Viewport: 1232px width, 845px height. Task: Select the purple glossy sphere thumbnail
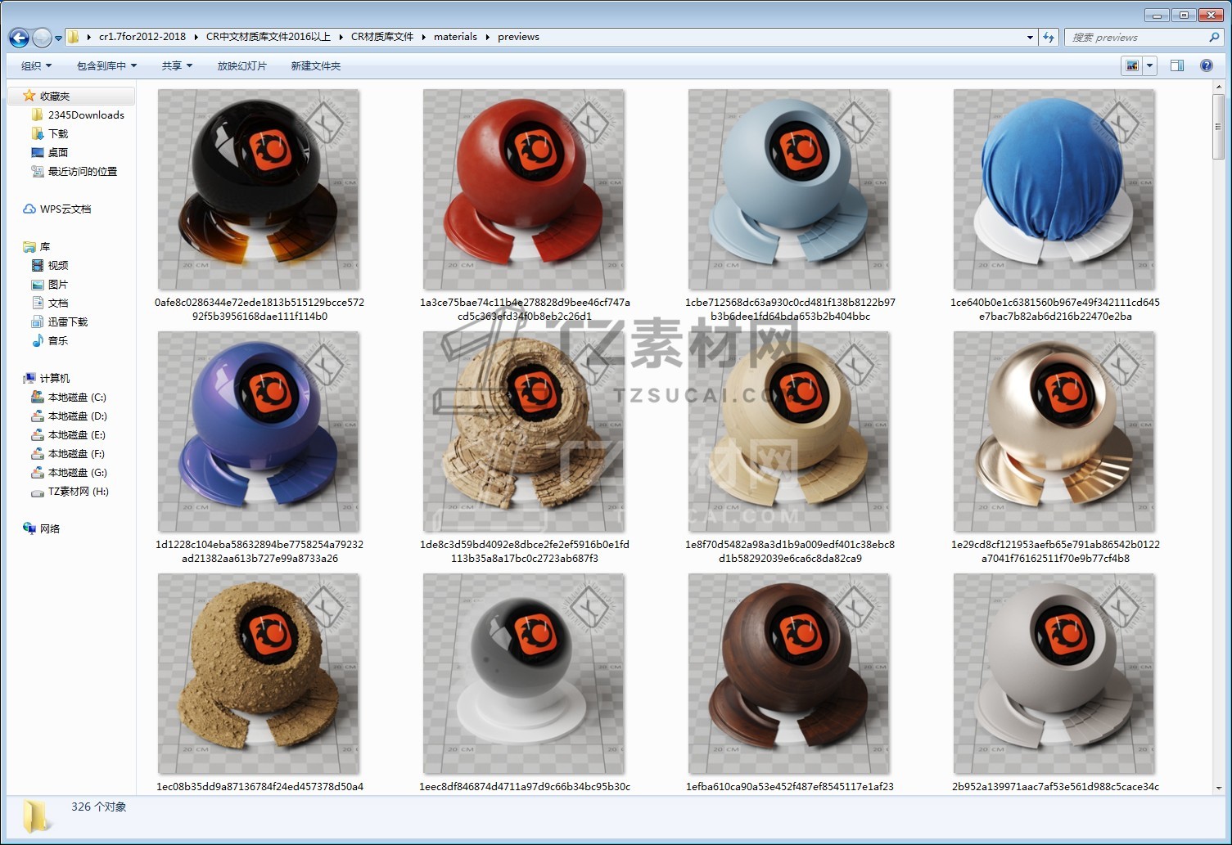click(258, 431)
